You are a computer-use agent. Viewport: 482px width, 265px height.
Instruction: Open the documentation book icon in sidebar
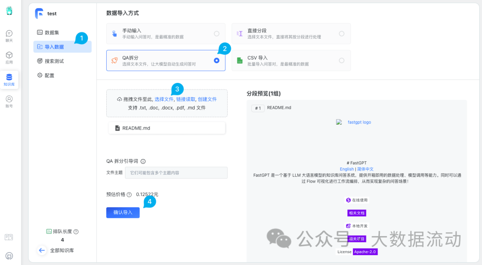coord(9,237)
